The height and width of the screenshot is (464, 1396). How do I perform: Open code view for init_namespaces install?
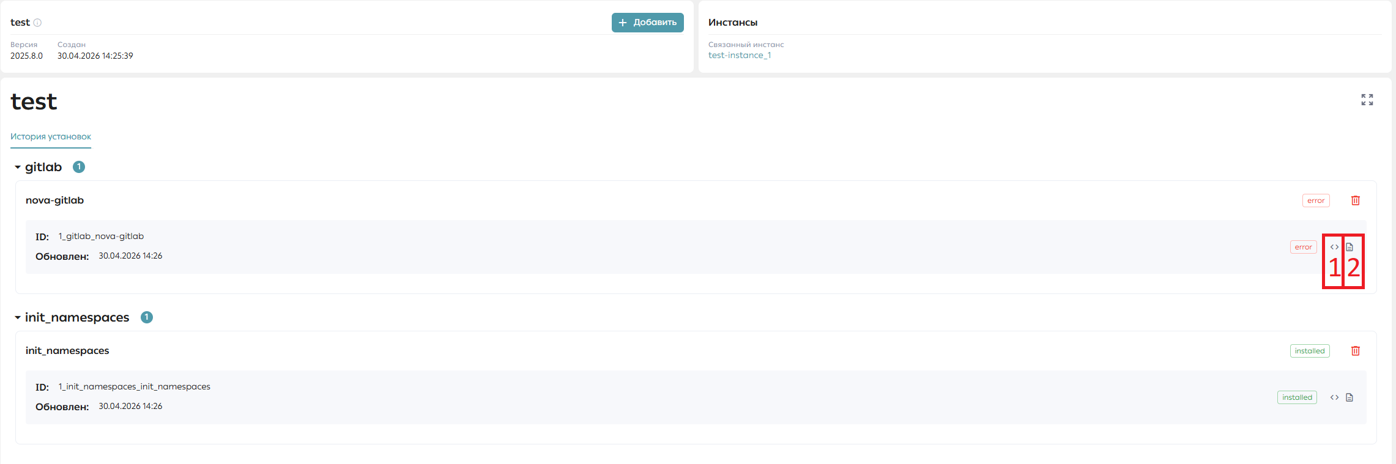click(x=1334, y=397)
